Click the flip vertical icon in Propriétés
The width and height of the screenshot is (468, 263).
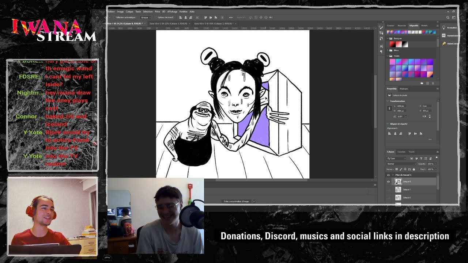430,117
